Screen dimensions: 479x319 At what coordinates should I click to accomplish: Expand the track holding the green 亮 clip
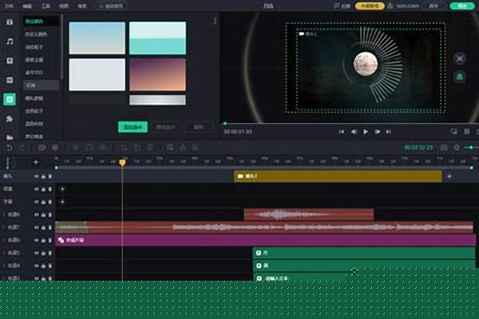point(4,266)
